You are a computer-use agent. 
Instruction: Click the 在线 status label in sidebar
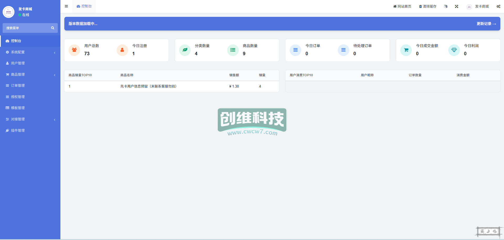pos(26,15)
